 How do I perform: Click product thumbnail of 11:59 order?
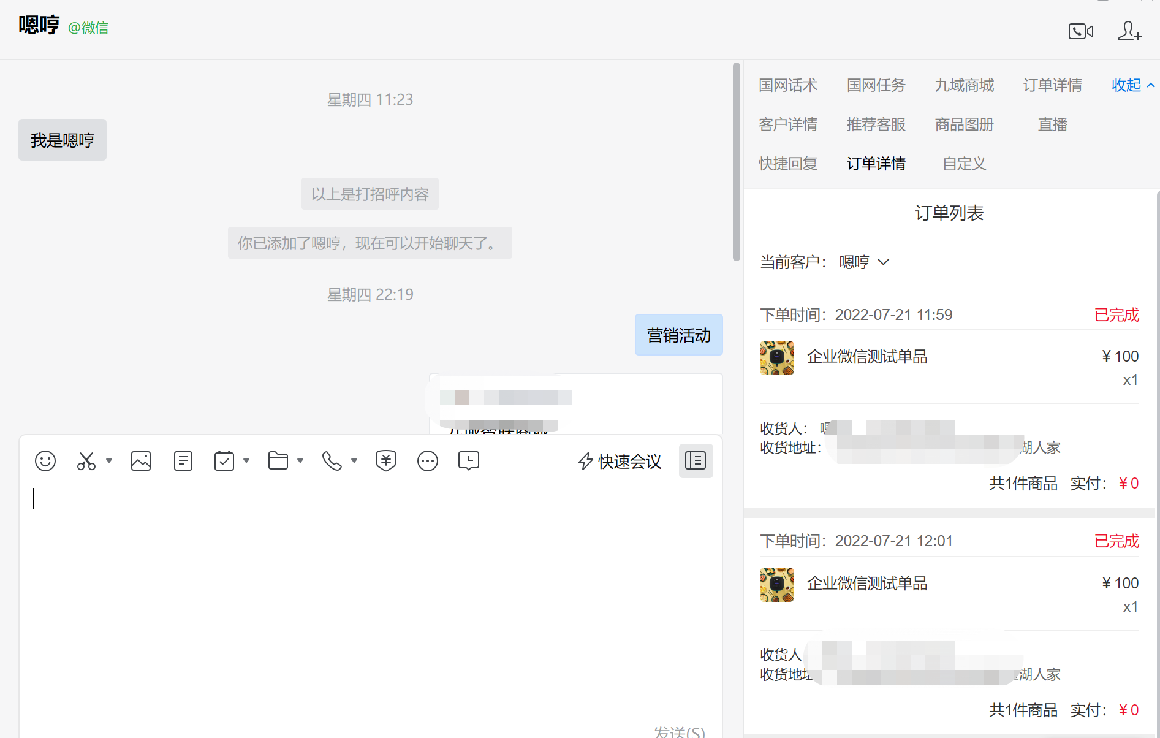click(x=777, y=358)
